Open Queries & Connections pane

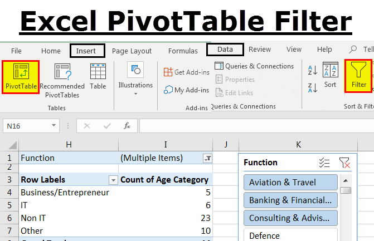[x=254, y=66]
